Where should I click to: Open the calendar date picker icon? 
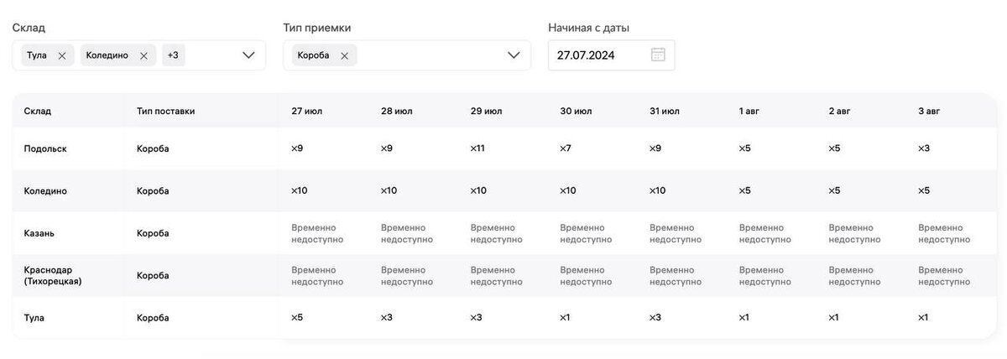(658, 55)
